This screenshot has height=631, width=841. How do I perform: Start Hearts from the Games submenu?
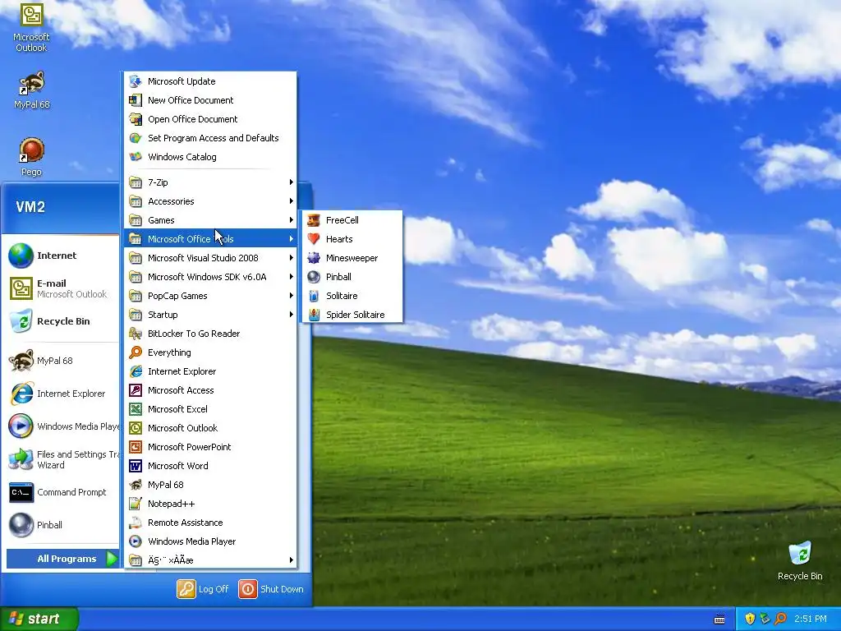click(352, 239)
